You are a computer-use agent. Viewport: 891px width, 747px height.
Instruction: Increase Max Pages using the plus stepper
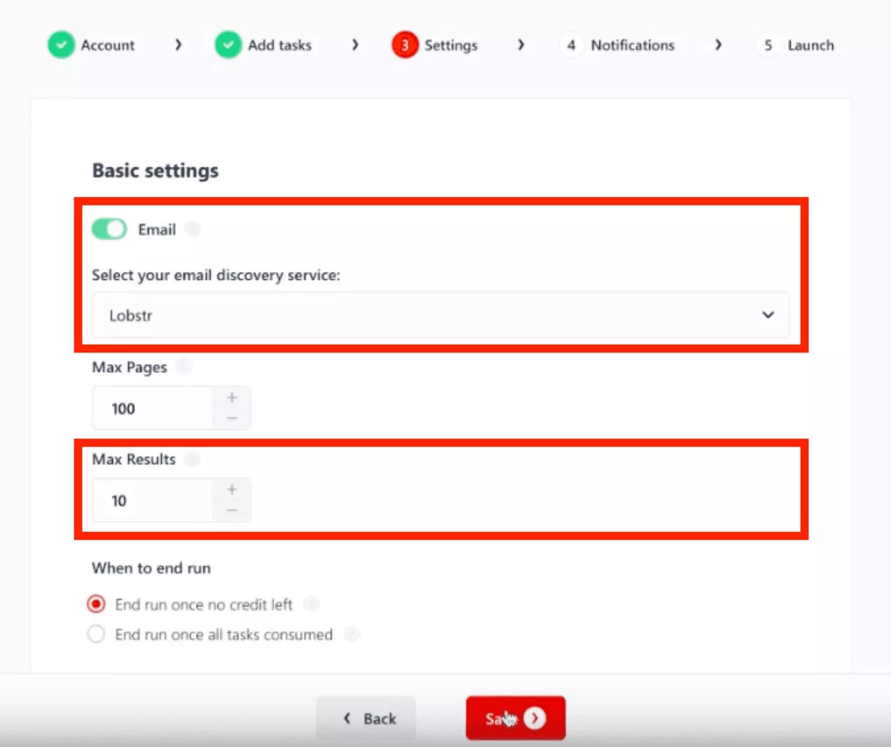(x=232, y=397)
